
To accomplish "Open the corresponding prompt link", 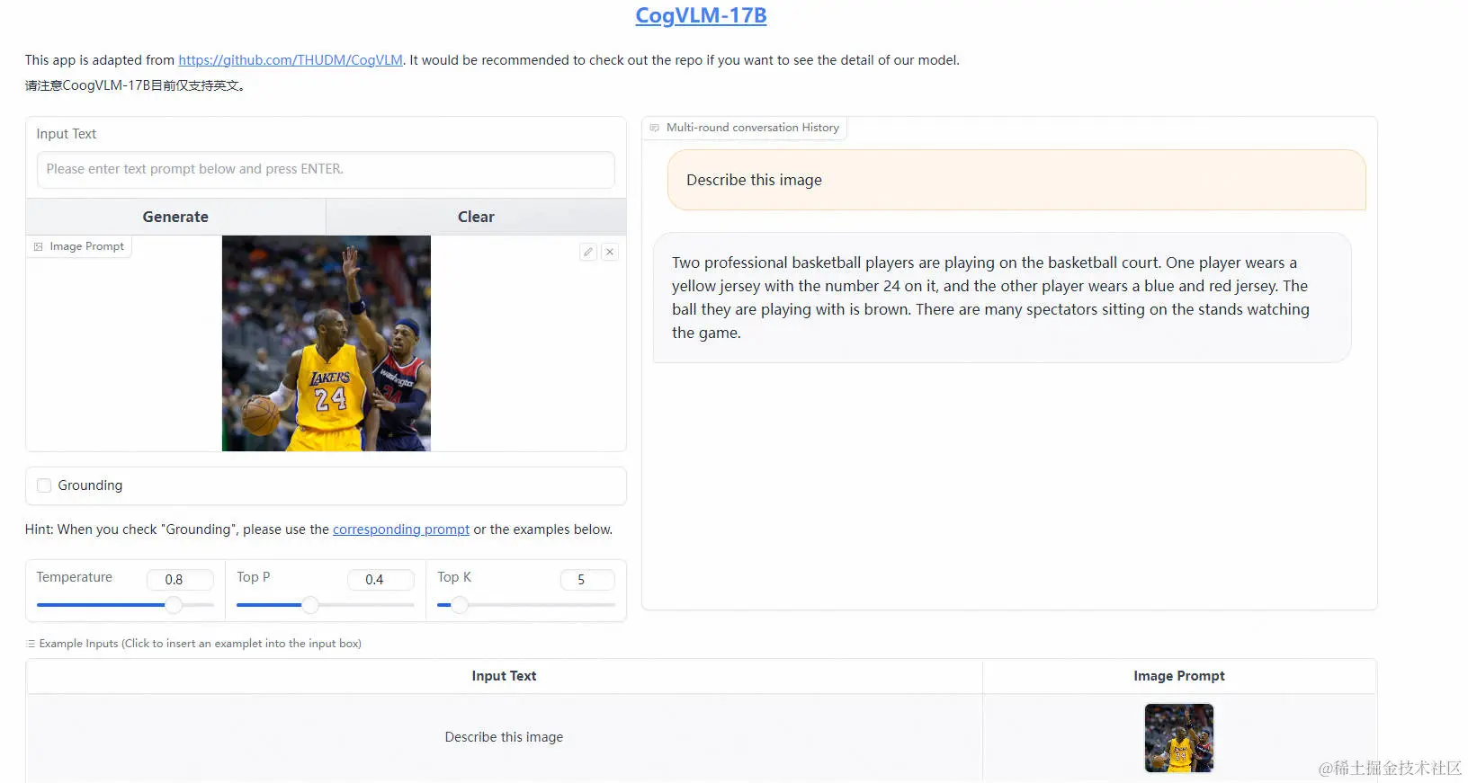I will click(401, 529).
